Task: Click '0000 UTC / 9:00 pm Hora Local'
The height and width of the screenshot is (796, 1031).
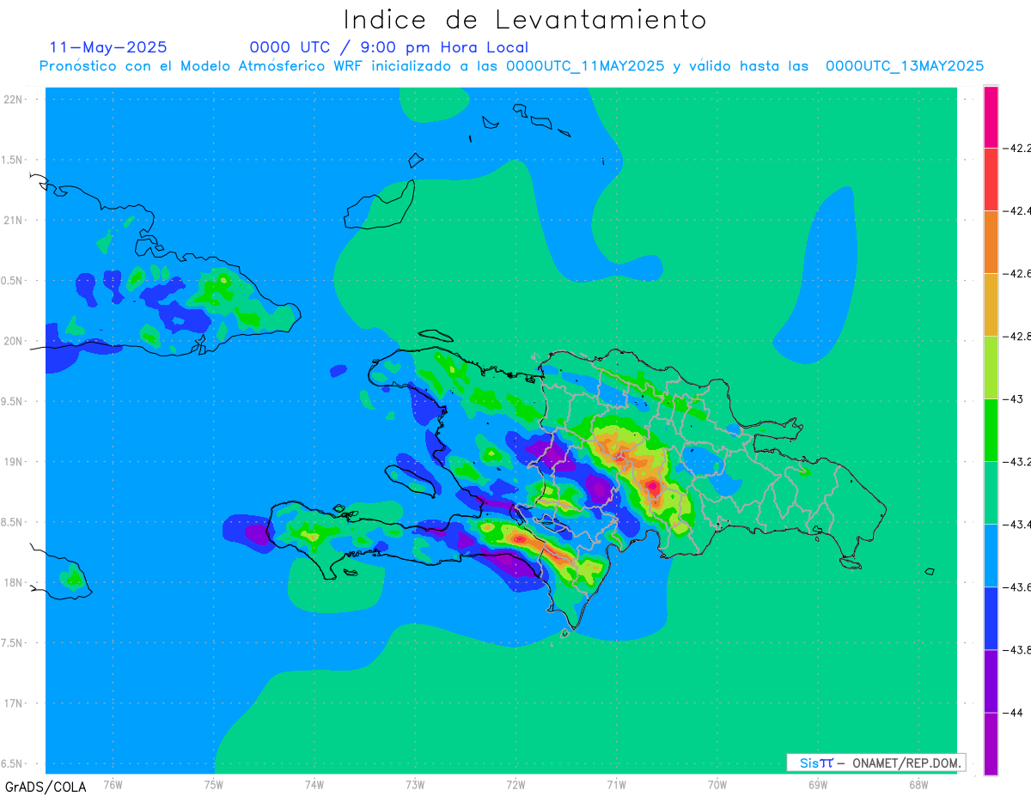Action: pos(389,47)
